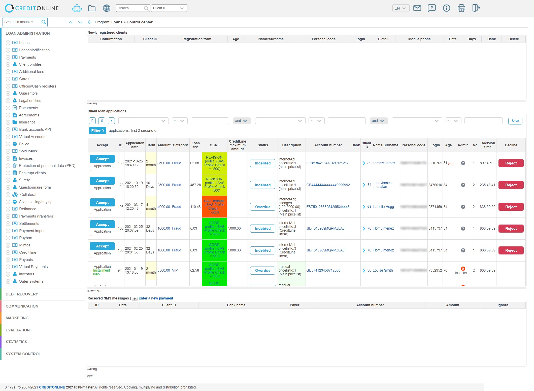Click the 'Enter a new payment' link
This screenshot has height=391, width=534.
point(156,298)
